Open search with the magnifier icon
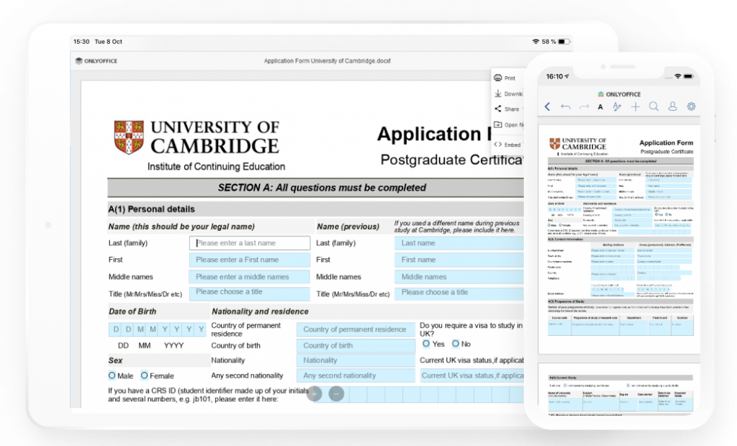Image resolution: width=737 pixels, height=446 pixels. (x=654, y=106)
